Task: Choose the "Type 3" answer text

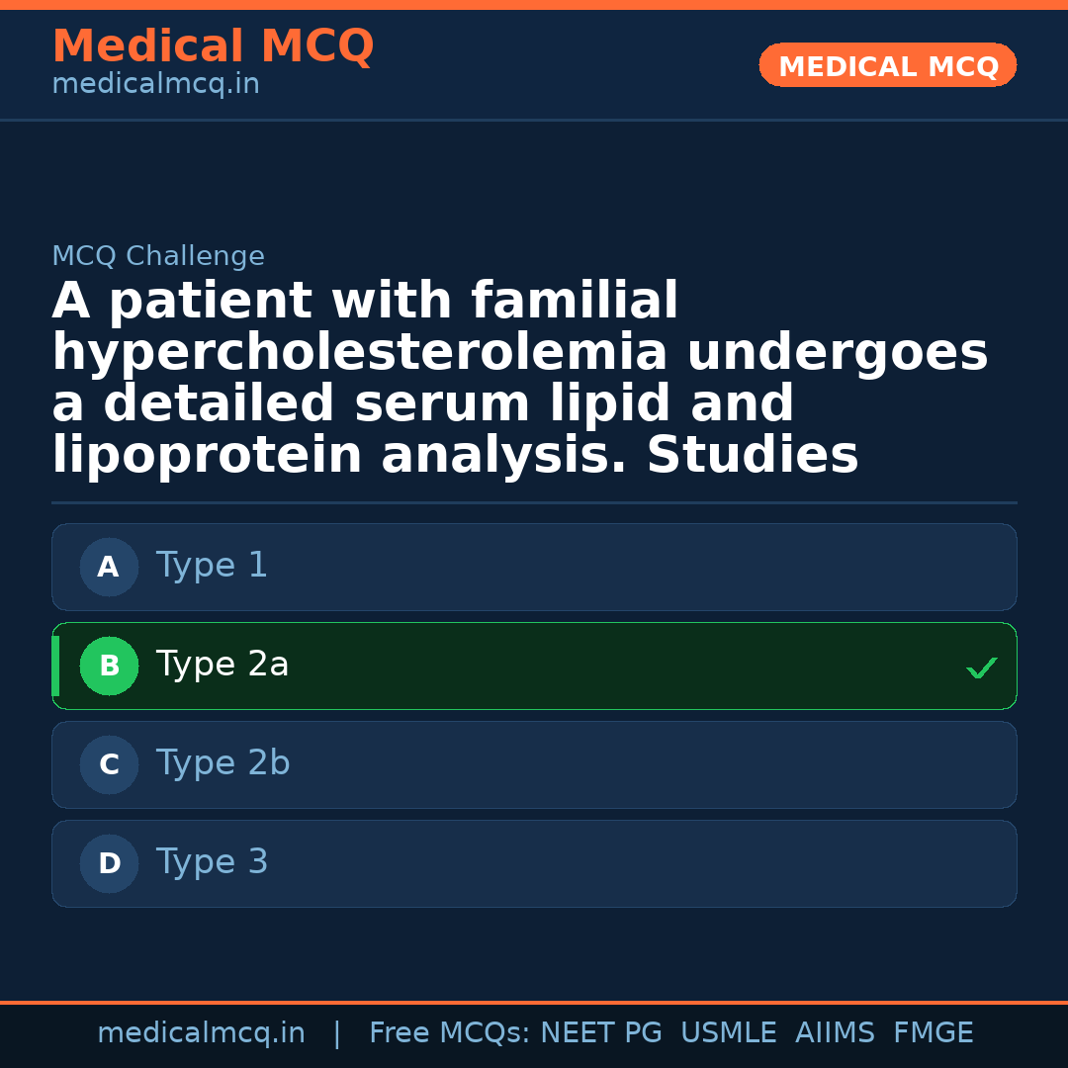Action: 212,862
